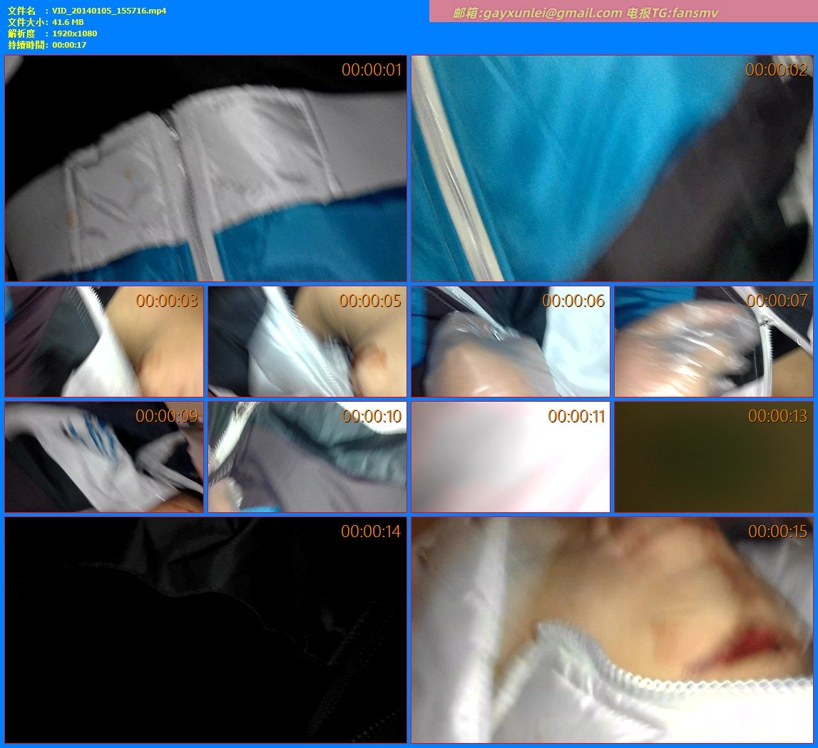This screenshot has width=818, height=748.
Task: Click the 1920x1080 resolution value
Action: coord(74,33)
